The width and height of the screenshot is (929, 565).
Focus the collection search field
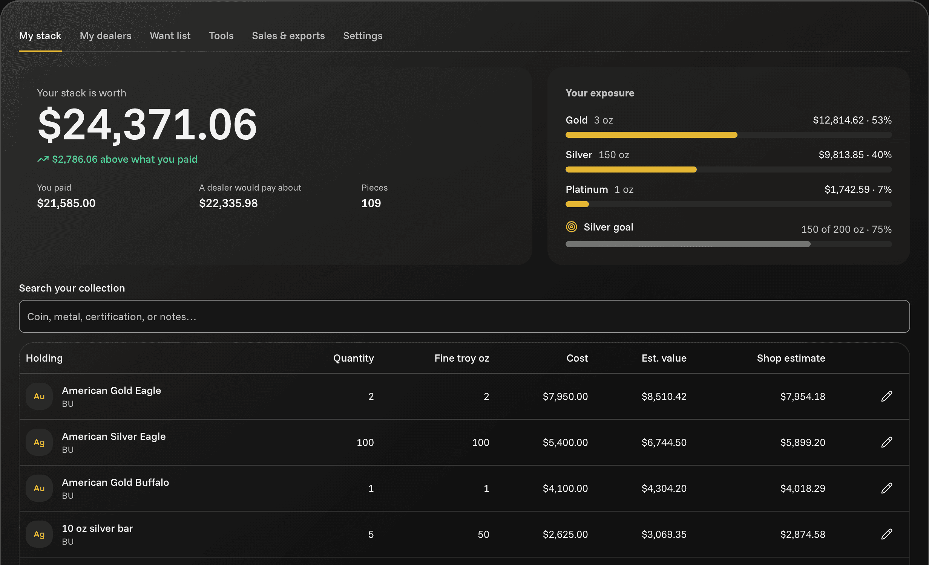pos(464,316)
